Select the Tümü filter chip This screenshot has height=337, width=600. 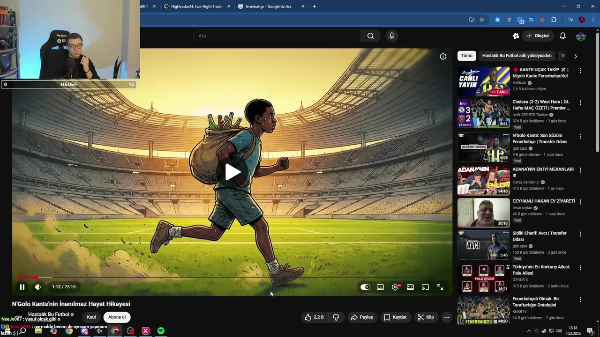point(467,56)
